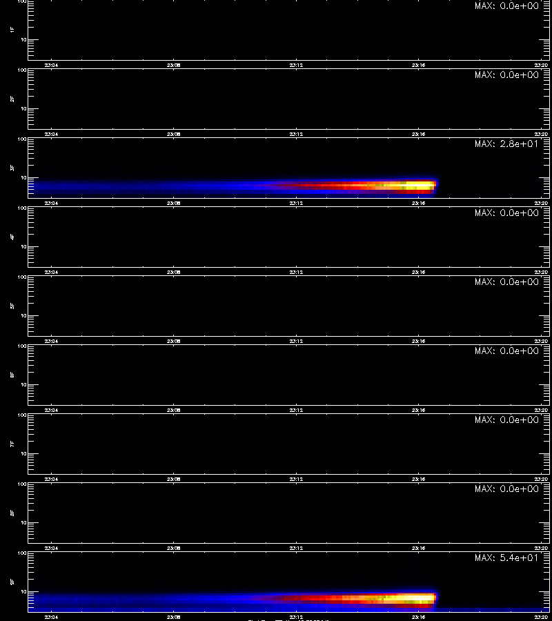Click the MAX: 2.8e+01 readout
Screen dimensions: 552x621
coord(506,144)
